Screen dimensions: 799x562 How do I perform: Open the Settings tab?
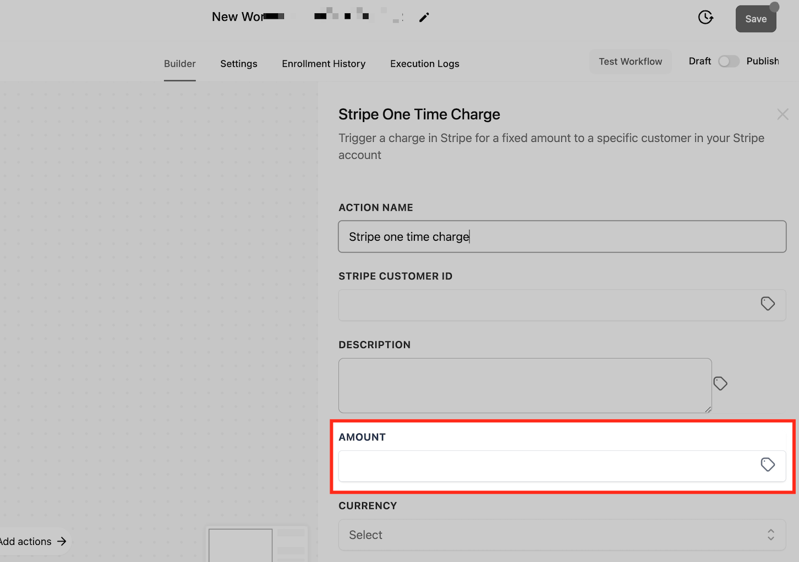(x=239, y=64)
